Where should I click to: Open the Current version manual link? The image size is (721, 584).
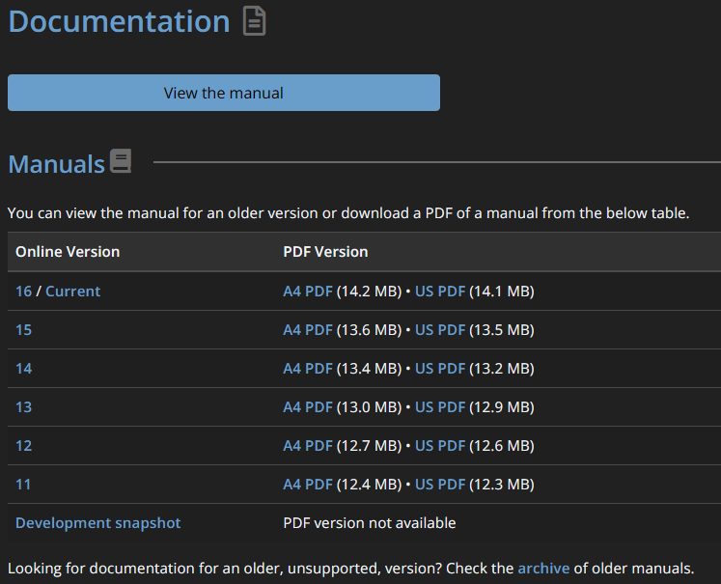coord(72,291)
